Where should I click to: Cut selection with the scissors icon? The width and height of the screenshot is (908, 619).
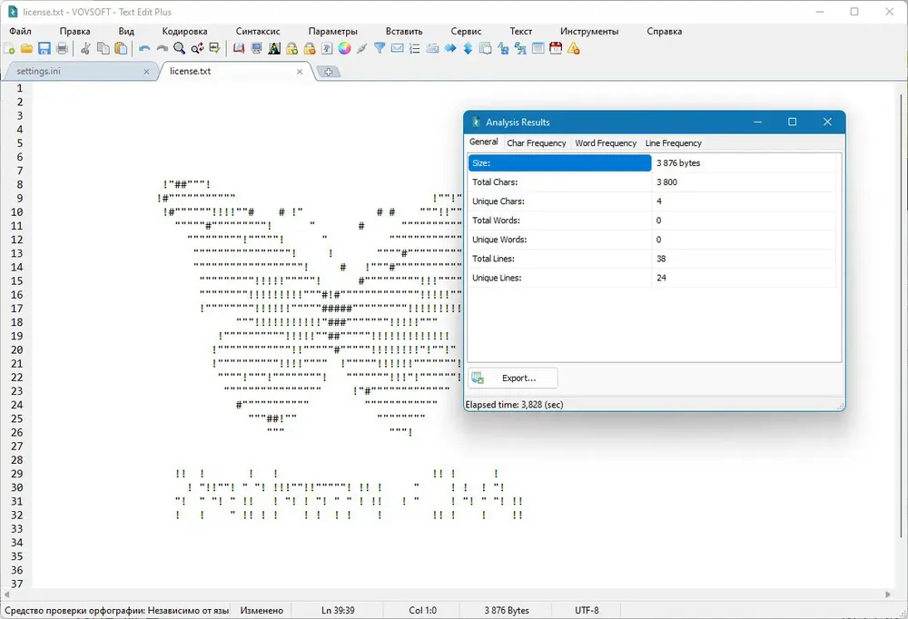click(x=85, y=49)
